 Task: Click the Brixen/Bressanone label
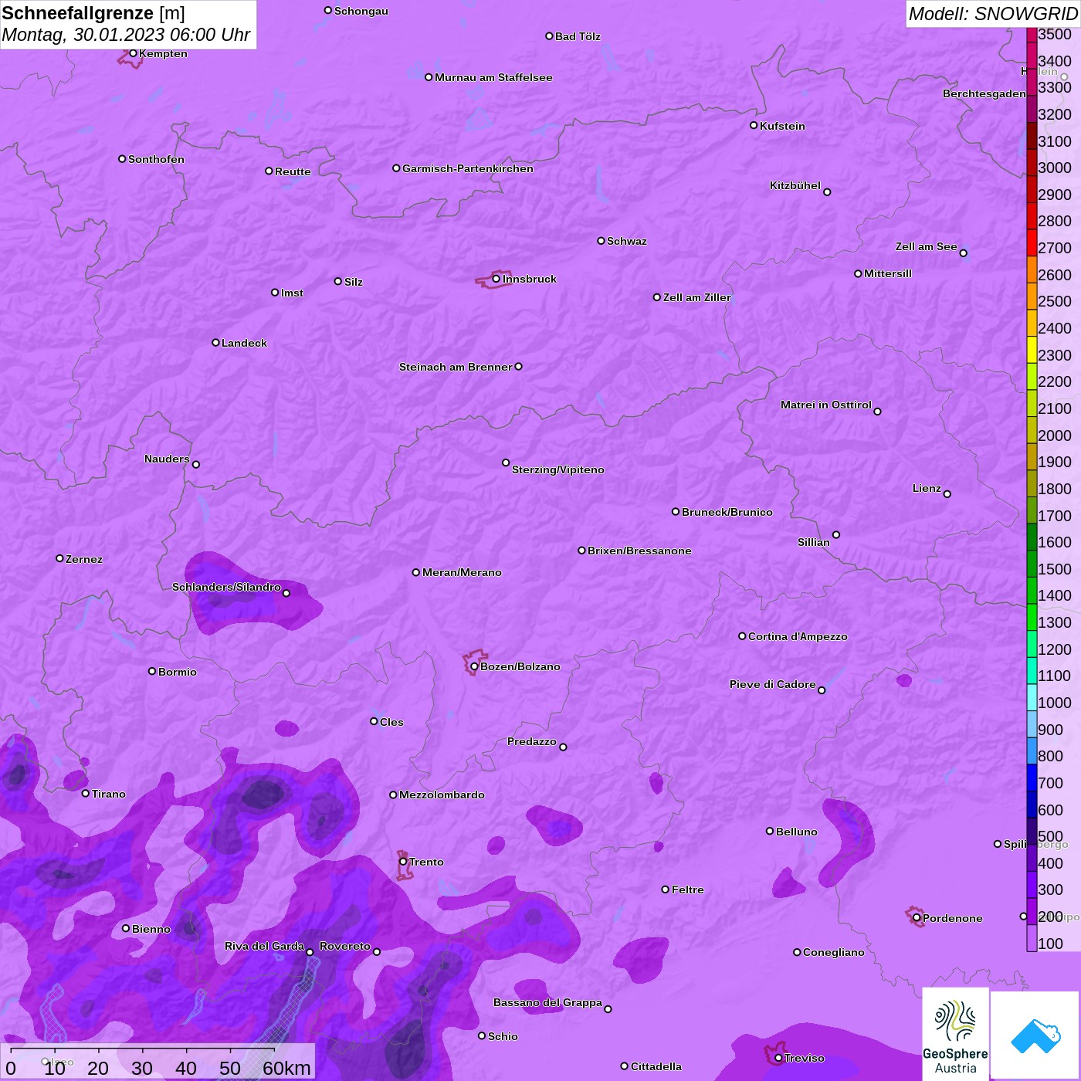[639, 551]
